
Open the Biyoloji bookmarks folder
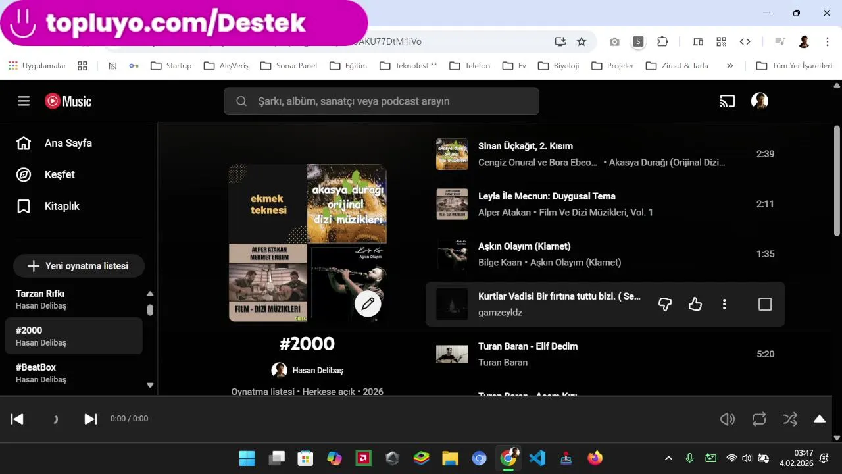[x=558, y=66]
